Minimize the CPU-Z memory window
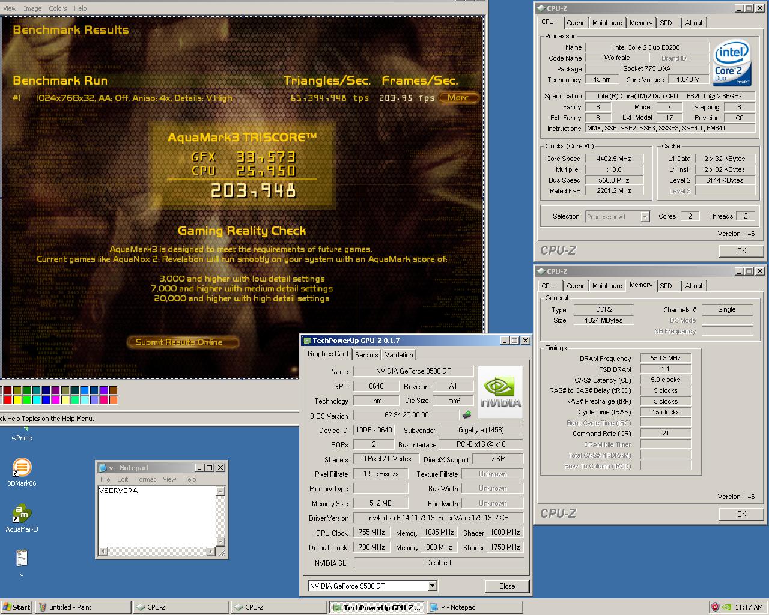Screen dimensions: 769x615 739,271
